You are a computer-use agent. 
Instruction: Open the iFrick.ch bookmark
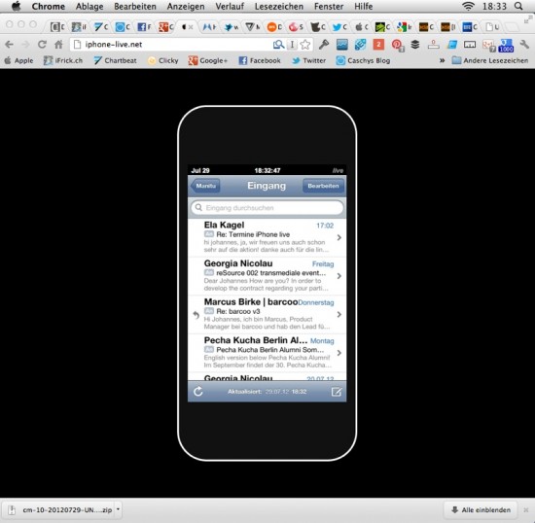63,60
